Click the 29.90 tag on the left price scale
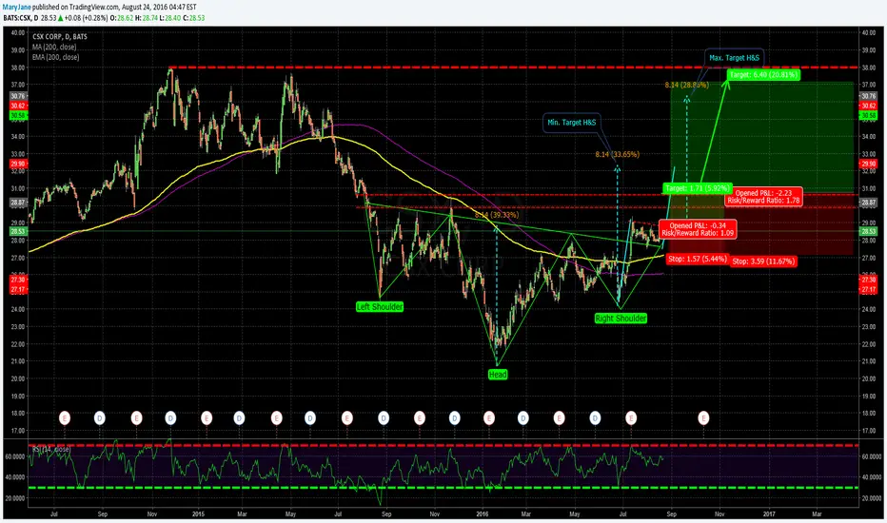The height and width of the screenshot is (523, 887). 18,164
